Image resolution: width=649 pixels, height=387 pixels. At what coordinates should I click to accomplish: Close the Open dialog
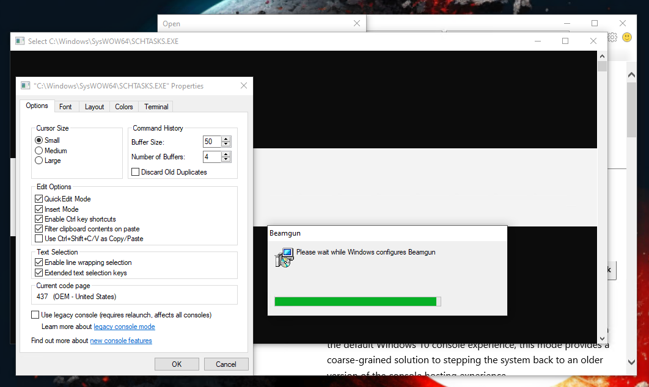(x=357, y=23)
